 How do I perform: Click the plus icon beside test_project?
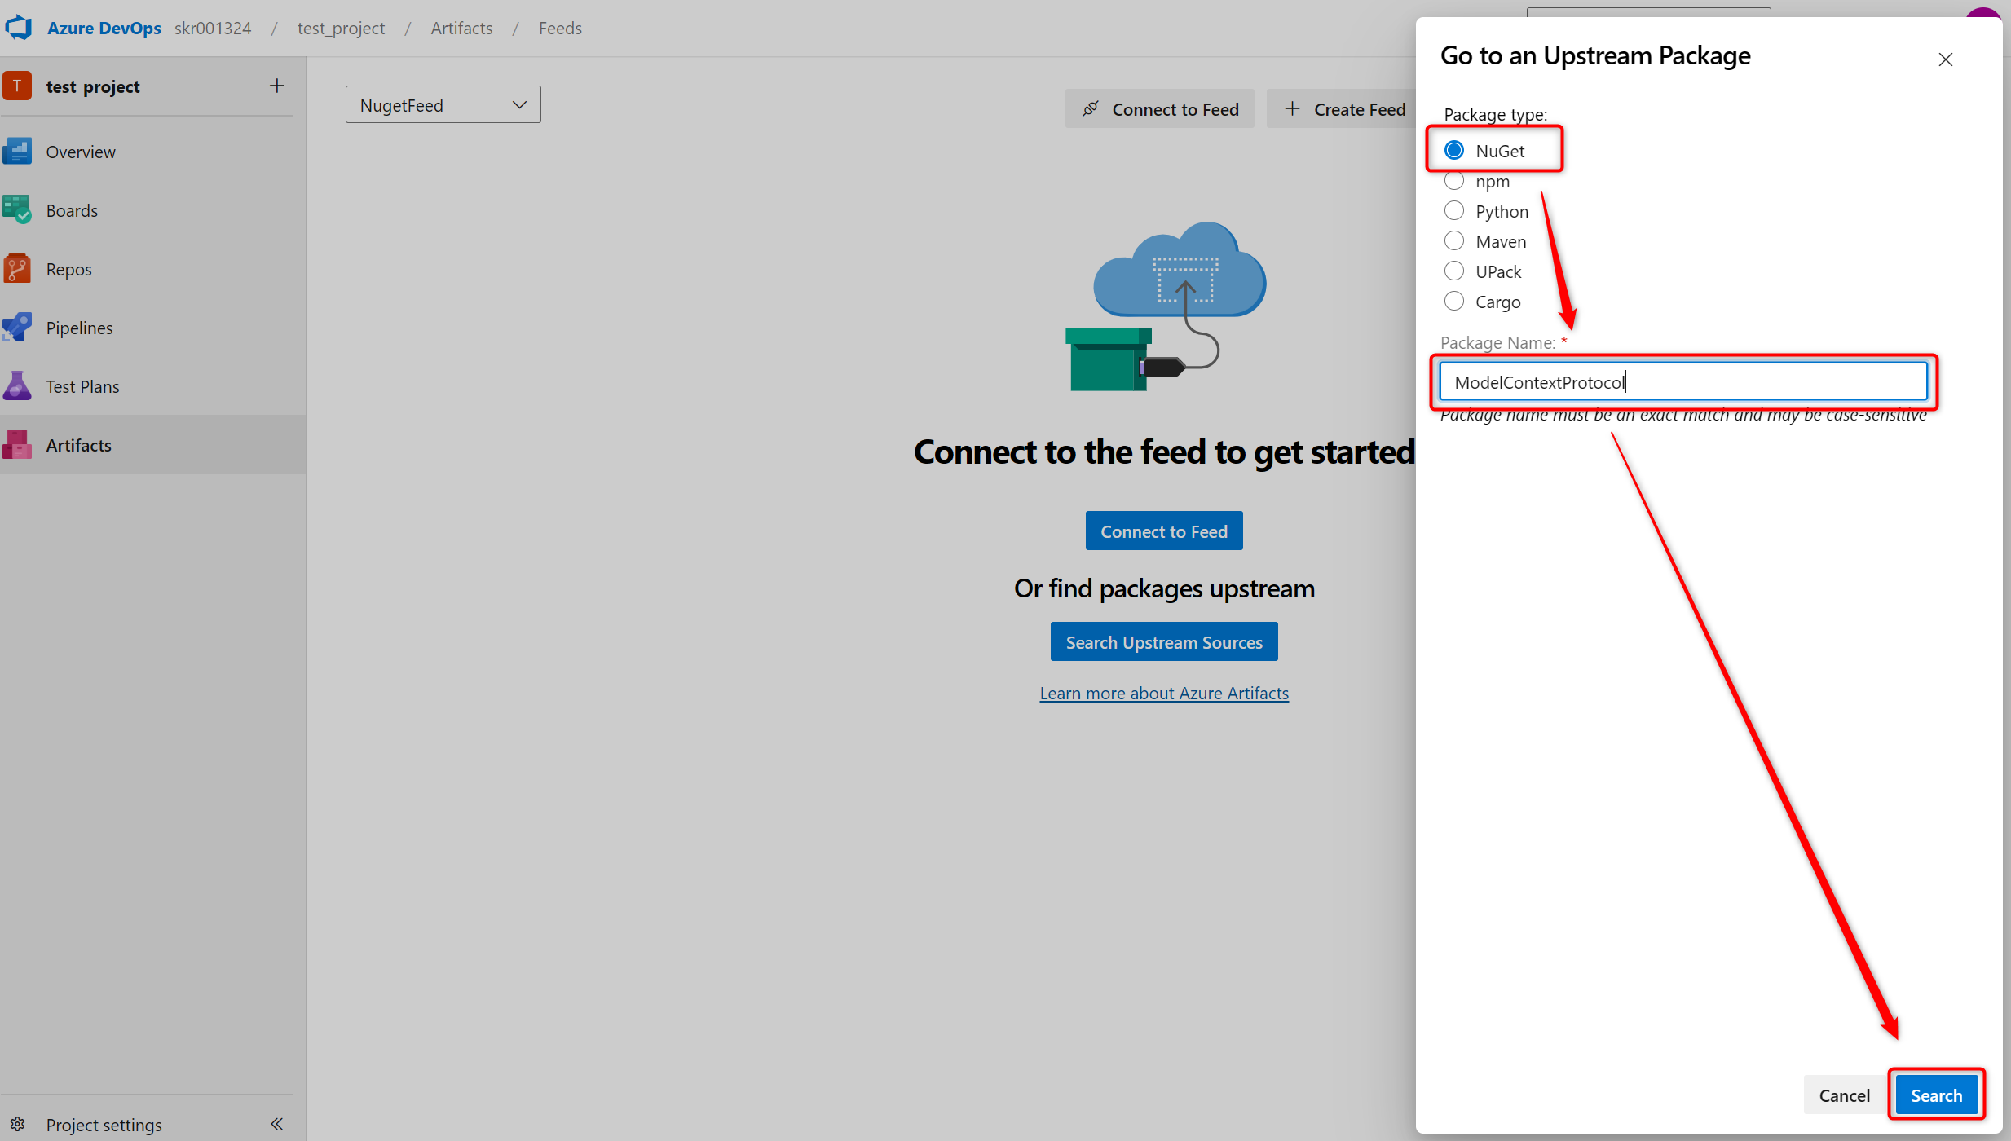[277, 86]
